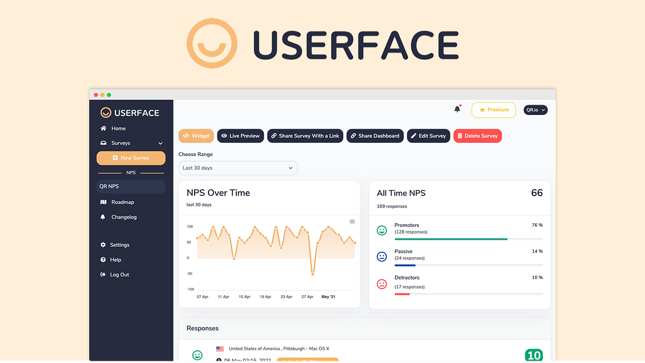This screenshot has height=363, width=645.
Task: Open Settings using the gear icon
Action: pyautogui.click(x=104, y=244)
